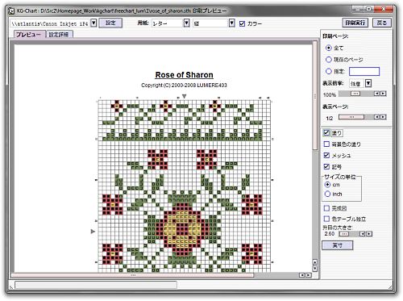This screenshot has height=301, width=403.
Task: Enable the 完成図 checkbox
Action: [326, 208]
